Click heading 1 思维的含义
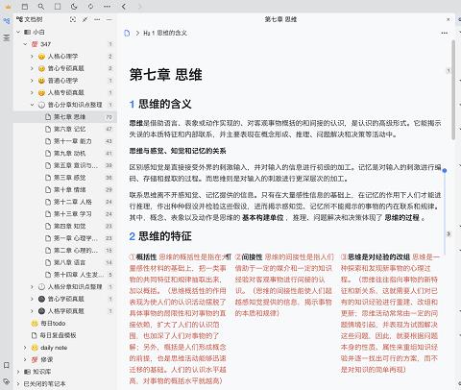The height and width of the screenshot is (390, 461). coord(160,104)
